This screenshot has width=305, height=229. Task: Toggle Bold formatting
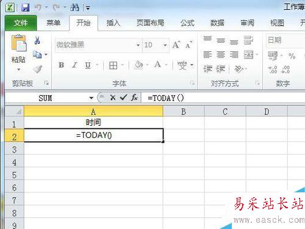coord(61,65)
